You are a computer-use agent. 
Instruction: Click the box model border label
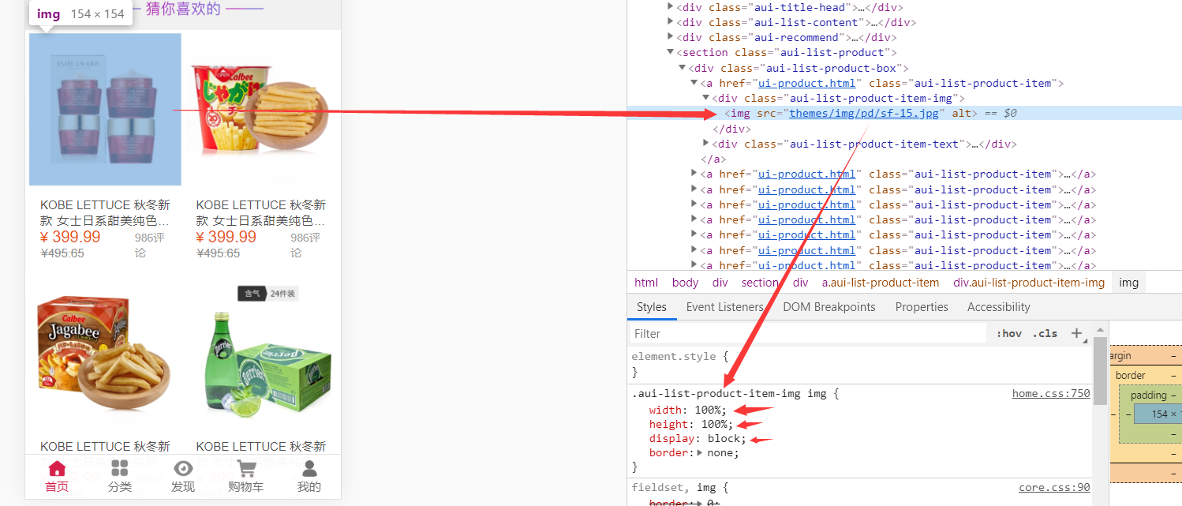(x=1131, y=375)
